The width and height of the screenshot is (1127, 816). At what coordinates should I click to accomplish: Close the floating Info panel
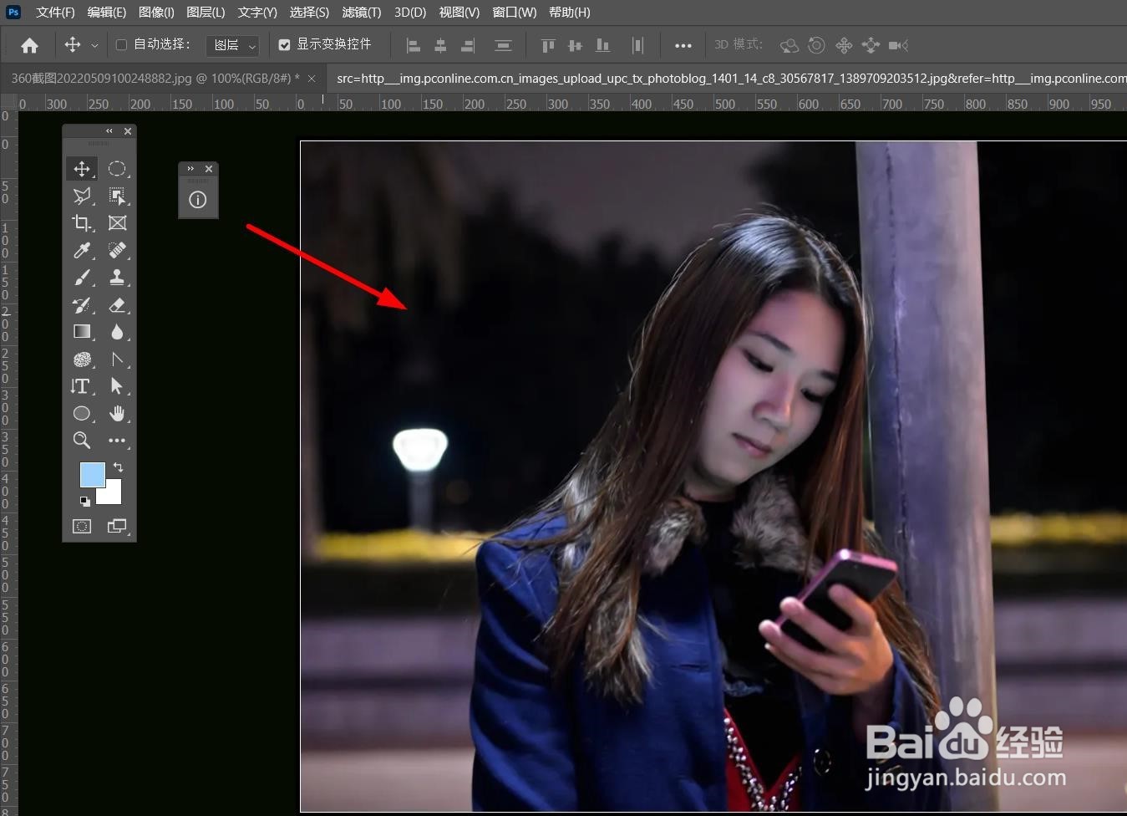click(x=209, y=169)
